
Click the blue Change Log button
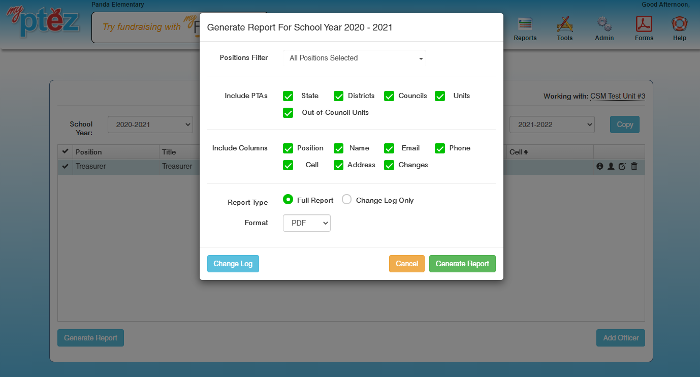point(233,264)
